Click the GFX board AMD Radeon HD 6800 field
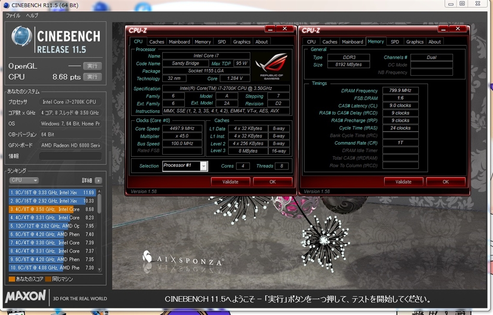Viewport: 493px width, 315px height. [x=70, y=145]
